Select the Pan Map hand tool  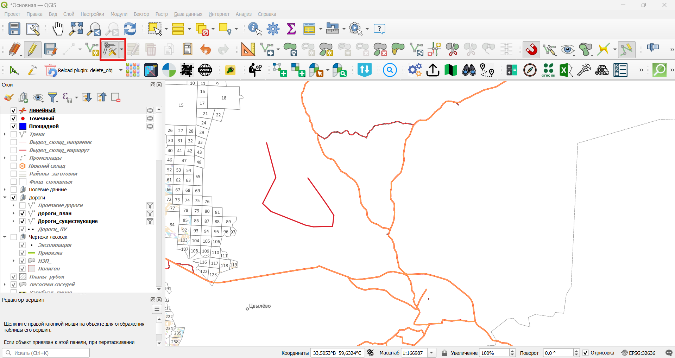click(58, 29)
